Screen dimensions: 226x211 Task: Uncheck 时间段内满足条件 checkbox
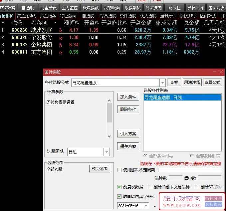119,196
